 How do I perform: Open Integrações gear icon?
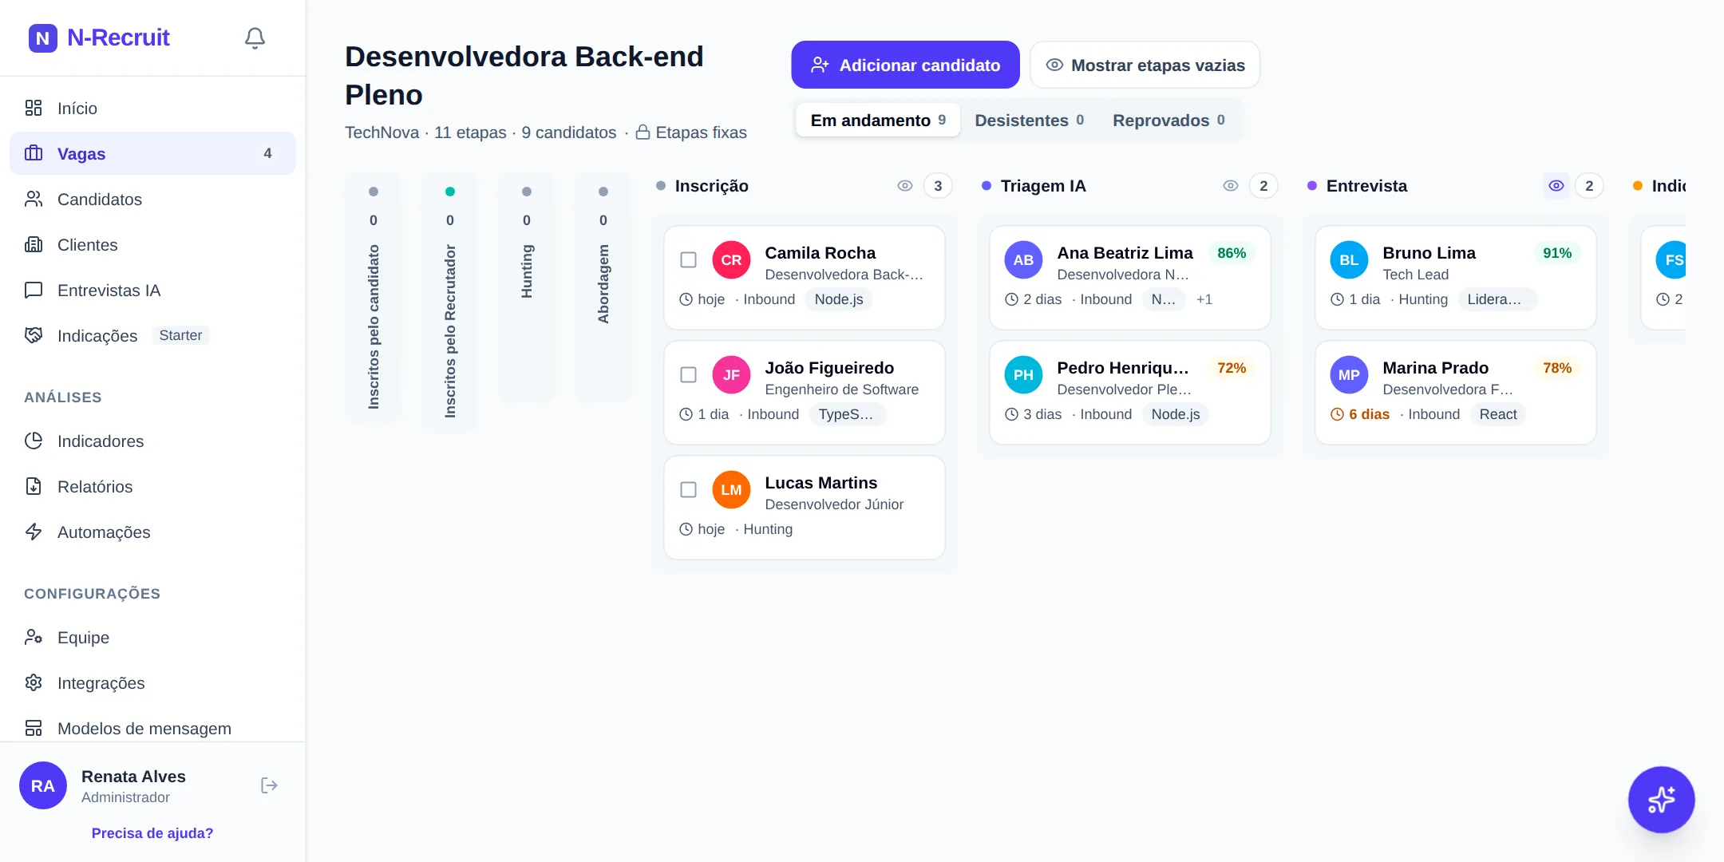[x=34, y=682]
